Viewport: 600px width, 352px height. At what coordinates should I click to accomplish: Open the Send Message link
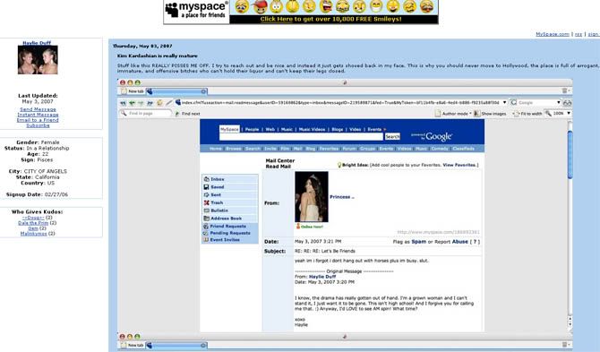coord(38,109)
